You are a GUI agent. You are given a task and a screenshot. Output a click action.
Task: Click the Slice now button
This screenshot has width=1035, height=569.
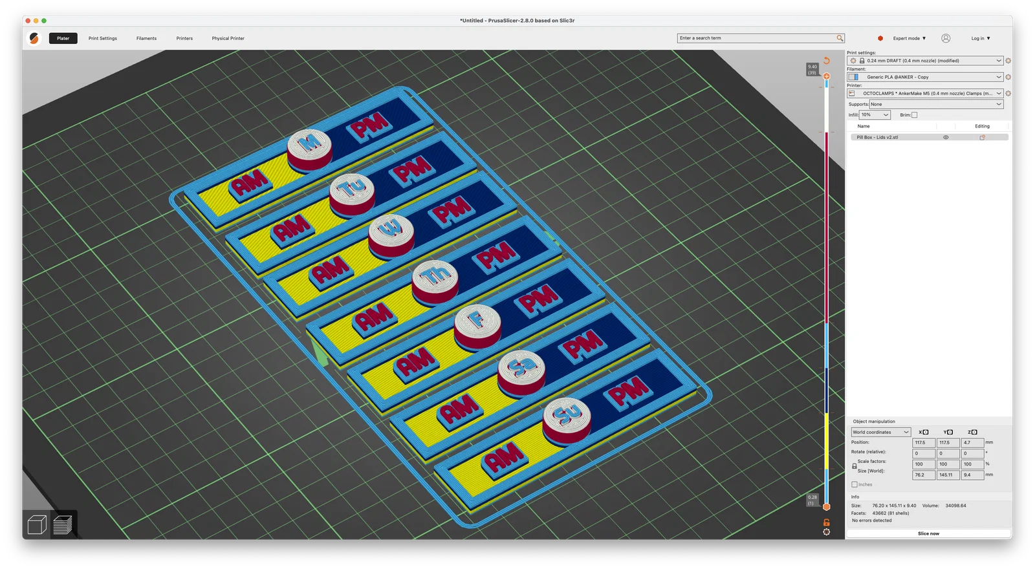tap(928, 533)
